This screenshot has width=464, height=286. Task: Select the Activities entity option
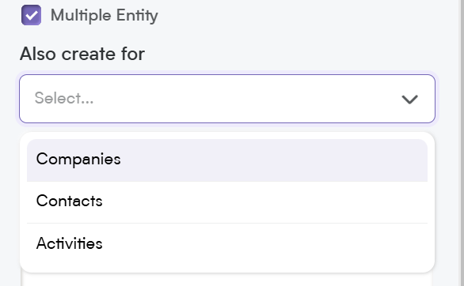click(x=227, y=244)
